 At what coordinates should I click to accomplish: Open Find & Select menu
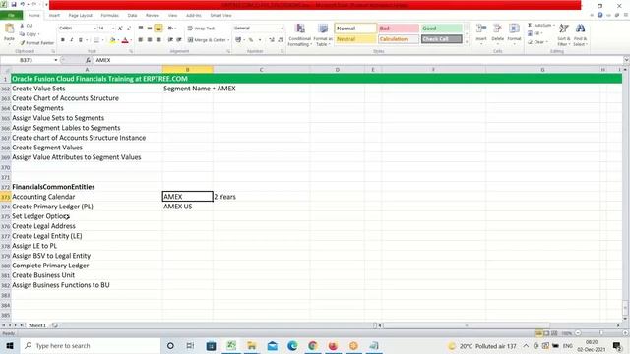(x=580, y=35)
